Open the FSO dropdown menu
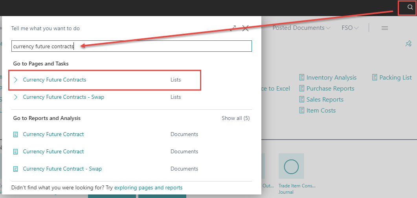The height and width of the screenshot is (198, 417). coord(350,28)
